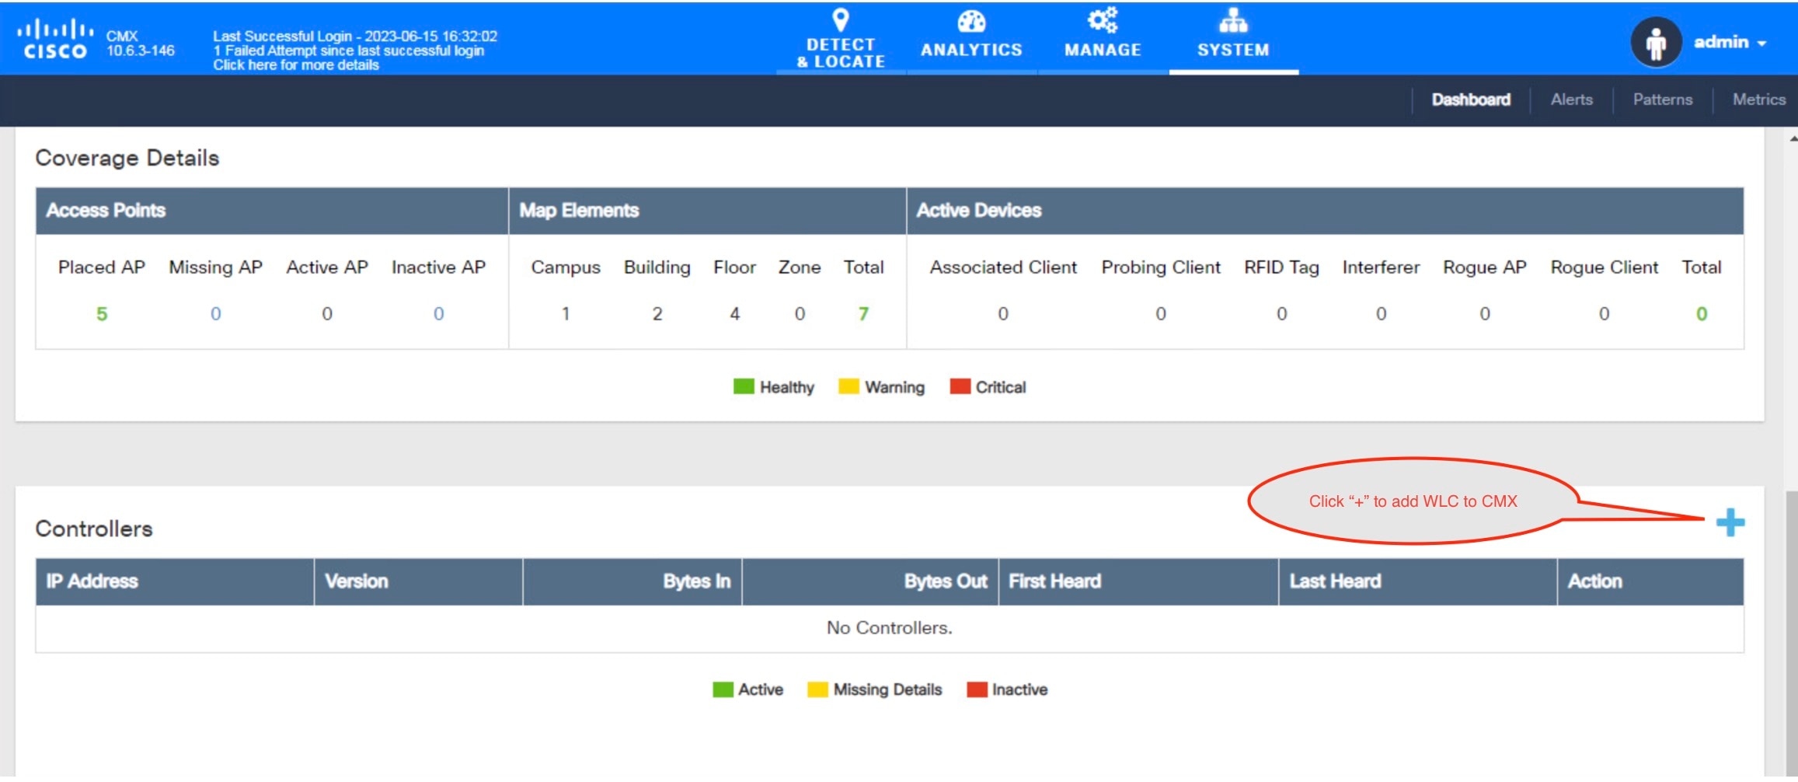Screen dimensions: 1798x782
Task: Click the 'No Controllers.' message row
Action: pos(890,628)
